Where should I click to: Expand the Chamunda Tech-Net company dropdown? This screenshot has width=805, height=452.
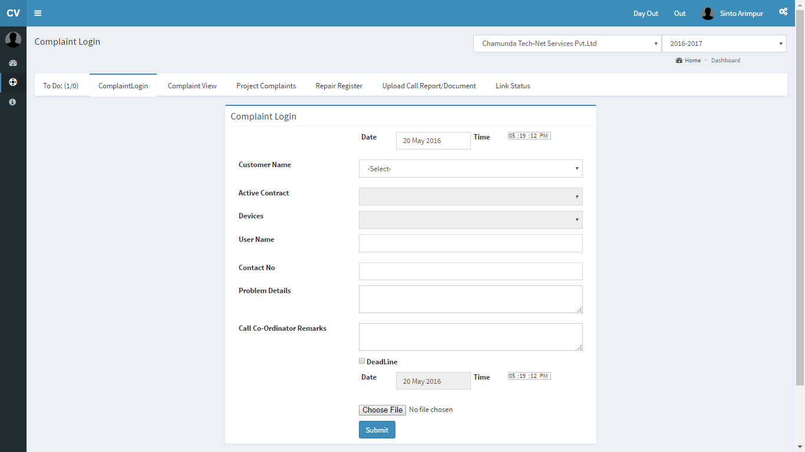click(567, 44)
